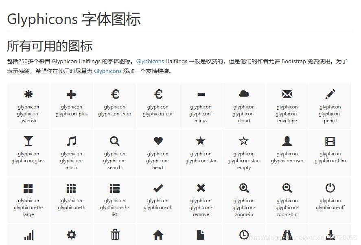Click the glyphicon-euro icon

(x=115, y=94)
